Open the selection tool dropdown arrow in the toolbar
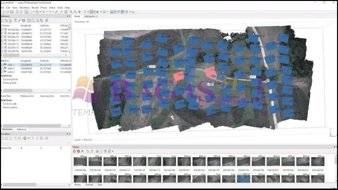The width and height of the screenshot is (338, 190). (33, 12)
